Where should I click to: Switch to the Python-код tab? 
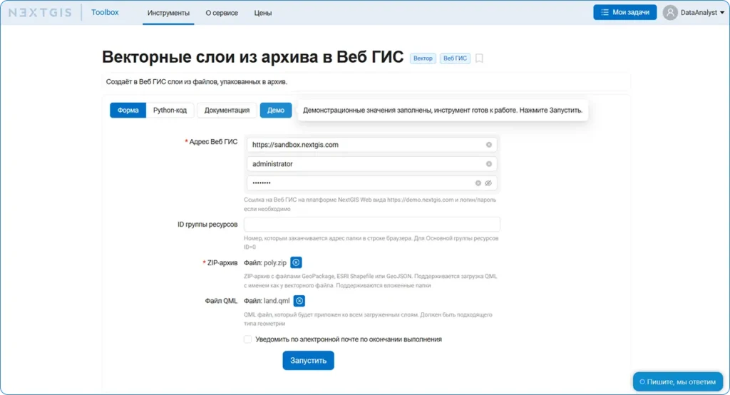170,111
